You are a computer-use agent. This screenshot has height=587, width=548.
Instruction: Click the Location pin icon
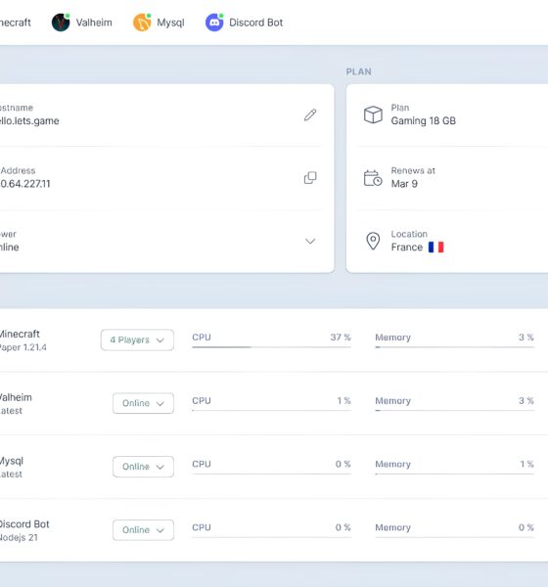click(x=373, y=241)
